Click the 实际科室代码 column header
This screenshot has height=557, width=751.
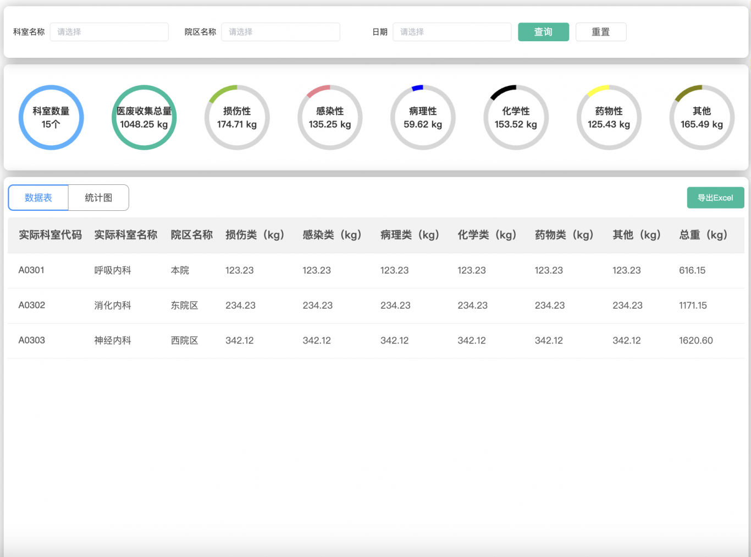(50, 235)
